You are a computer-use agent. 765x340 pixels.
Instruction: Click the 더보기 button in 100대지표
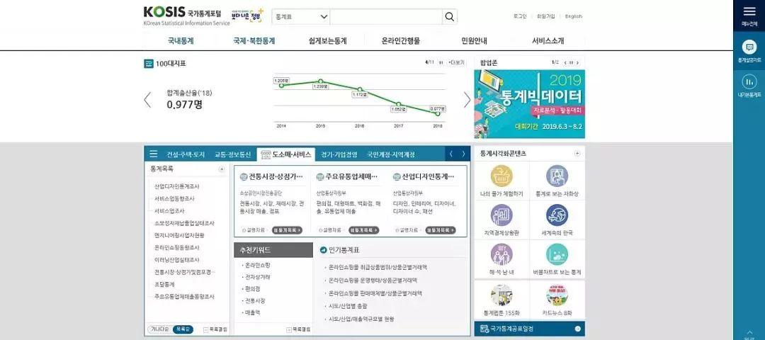click(457, 63)
